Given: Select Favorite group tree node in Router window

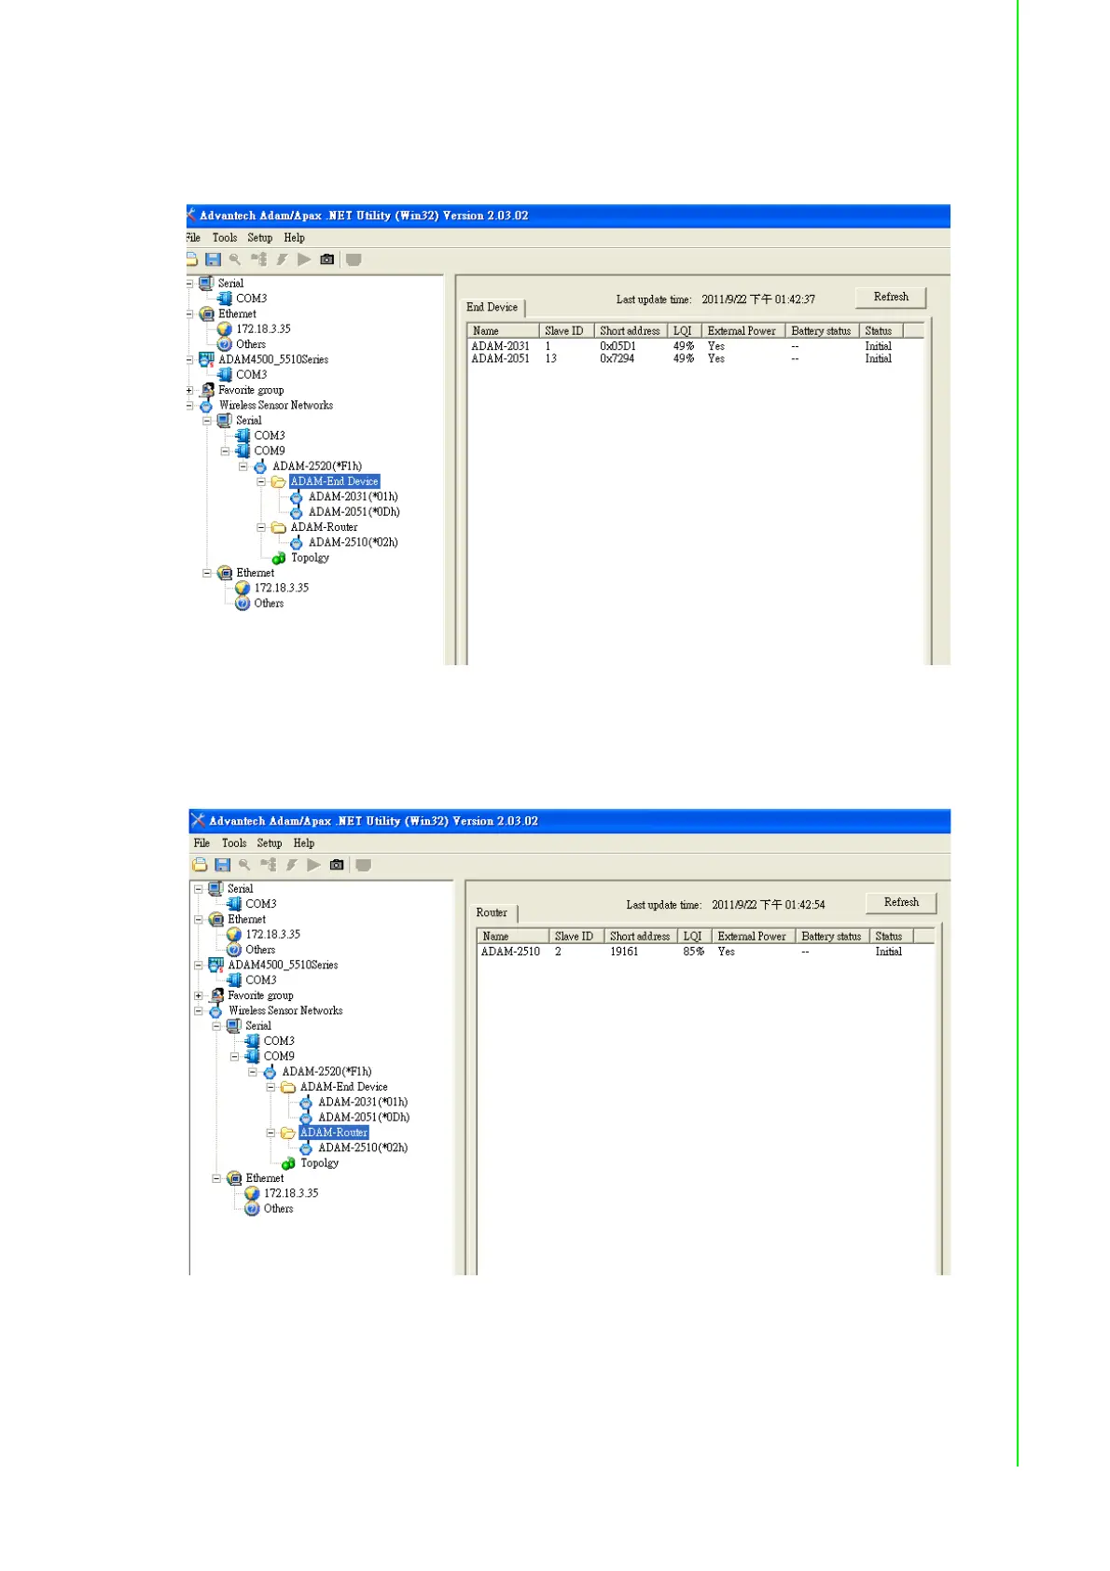Looking at the screenshot, I should pyautogui.click(x=260, y=995).
